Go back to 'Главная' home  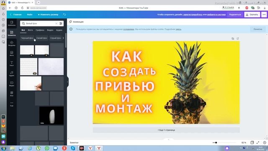16,15
